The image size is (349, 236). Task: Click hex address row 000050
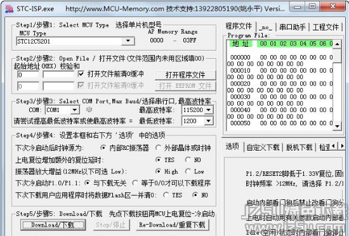[240, 123]
